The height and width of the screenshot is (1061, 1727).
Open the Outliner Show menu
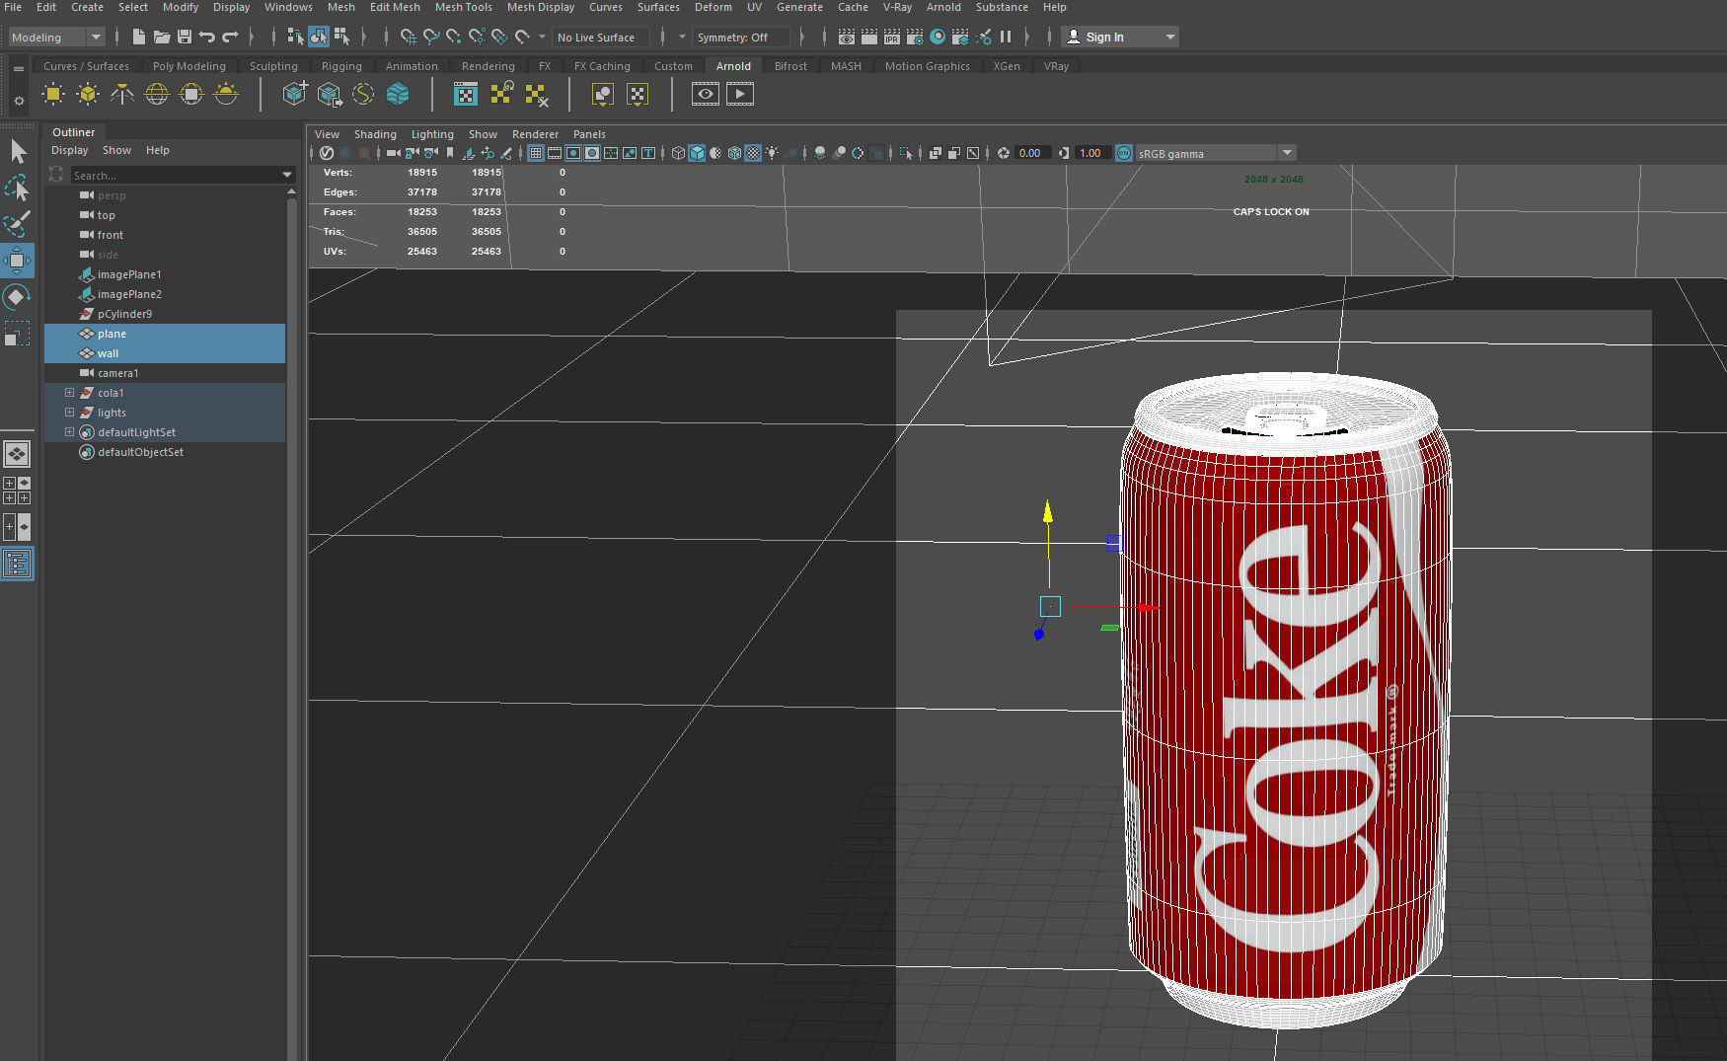pyautogui.click(x=116, y=150)
